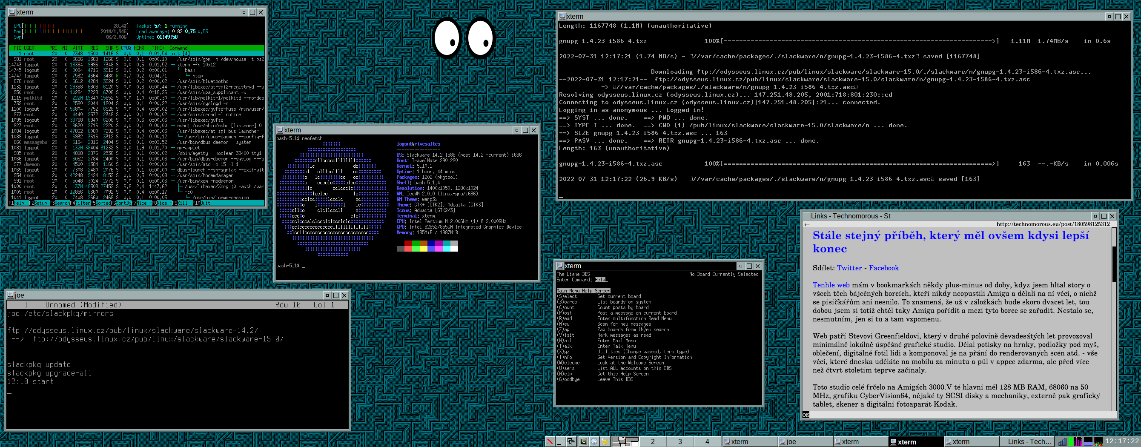The image size is (1141, 447).
Task: Open the Facebook share link
Action: click(x=883, y=268)
